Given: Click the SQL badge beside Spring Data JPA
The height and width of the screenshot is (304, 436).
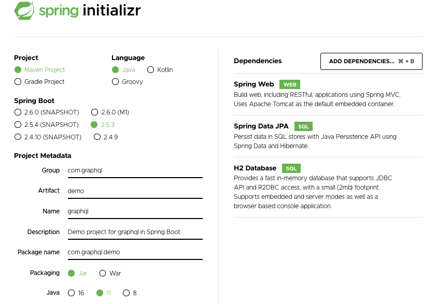Looking at the screenshot, I should (303, 126).
